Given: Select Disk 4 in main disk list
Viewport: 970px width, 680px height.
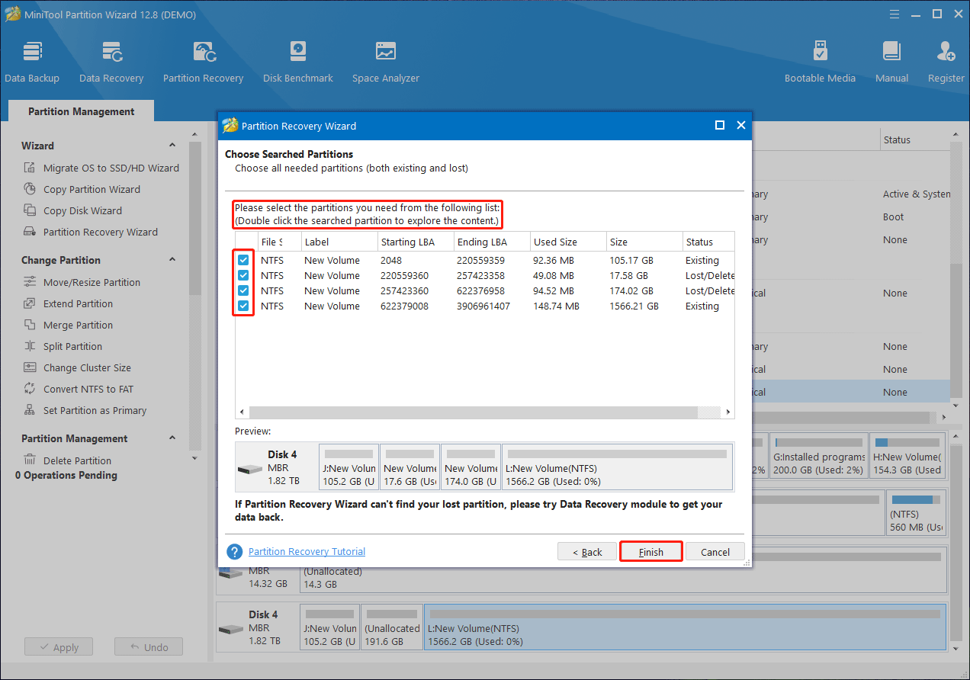Looking at the screenshot, I should [257, 627].
